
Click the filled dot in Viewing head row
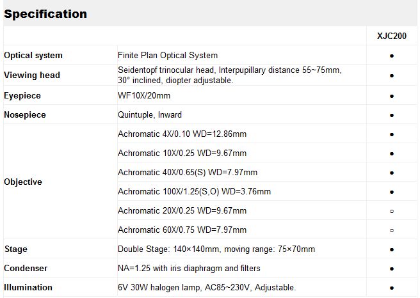[x=392, y=75]
